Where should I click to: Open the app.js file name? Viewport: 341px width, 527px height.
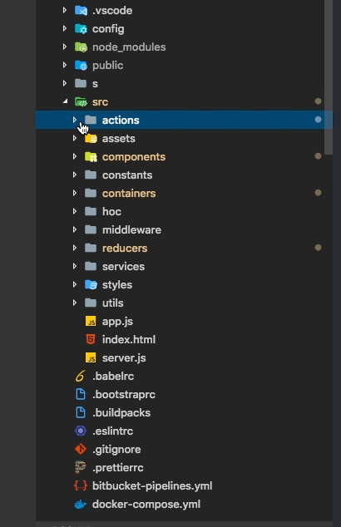117,322
